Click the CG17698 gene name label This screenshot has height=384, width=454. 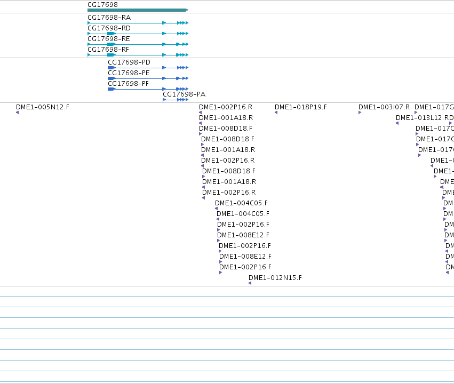point(102,5)
